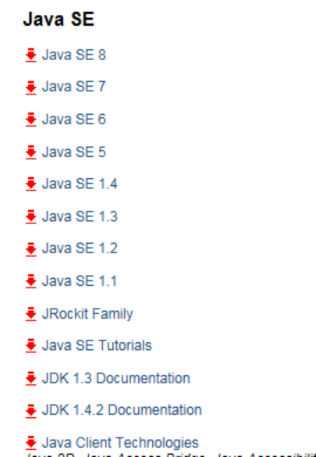Click the download icon beside Java SE Tutorials
The height and width of the screenshot is (457, 316).
point(31,346)
